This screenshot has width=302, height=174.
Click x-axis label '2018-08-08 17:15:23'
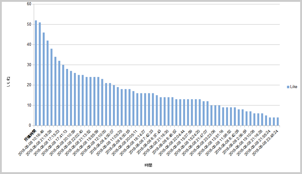coord(47,142)
